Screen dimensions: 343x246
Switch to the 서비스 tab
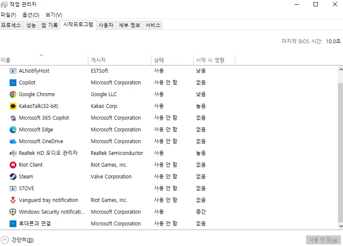(x=153, y=25)
